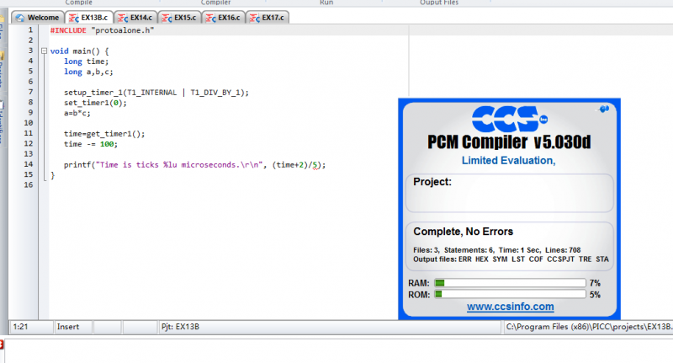
Task: Click the cursor position '1:21' status cell
Action: coord(31,327)
